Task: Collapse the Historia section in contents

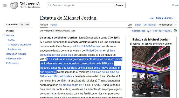Action: pyautogui.click(x=4, y=35)
